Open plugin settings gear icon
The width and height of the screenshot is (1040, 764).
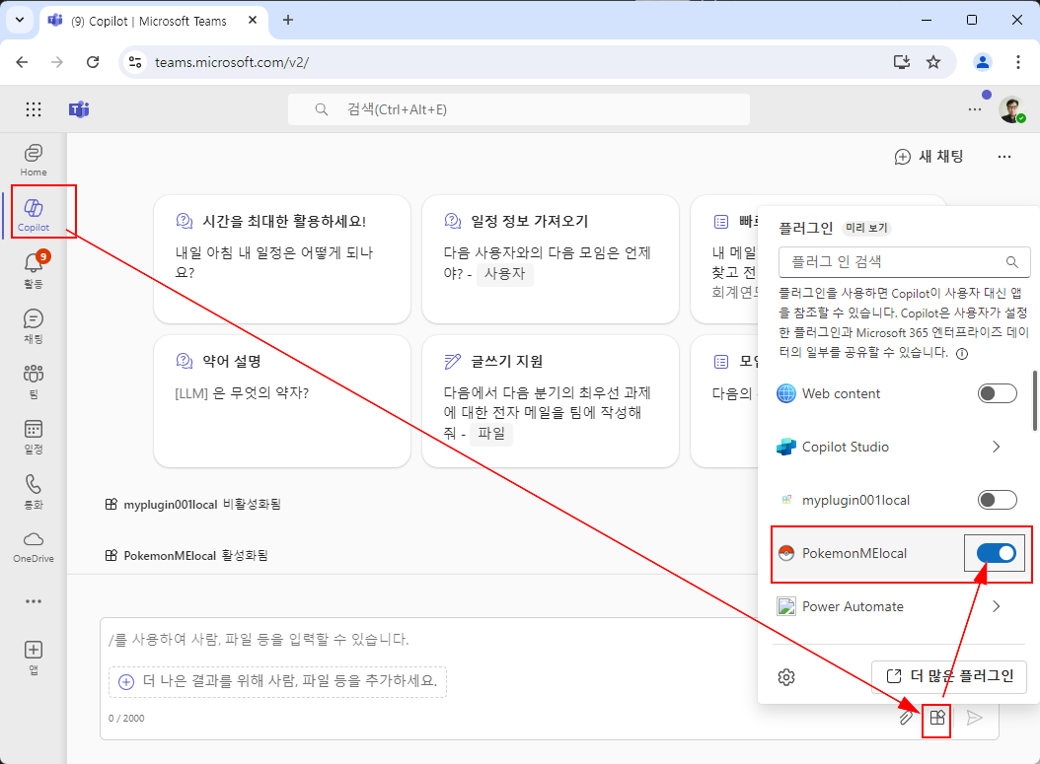click(786, 677)
